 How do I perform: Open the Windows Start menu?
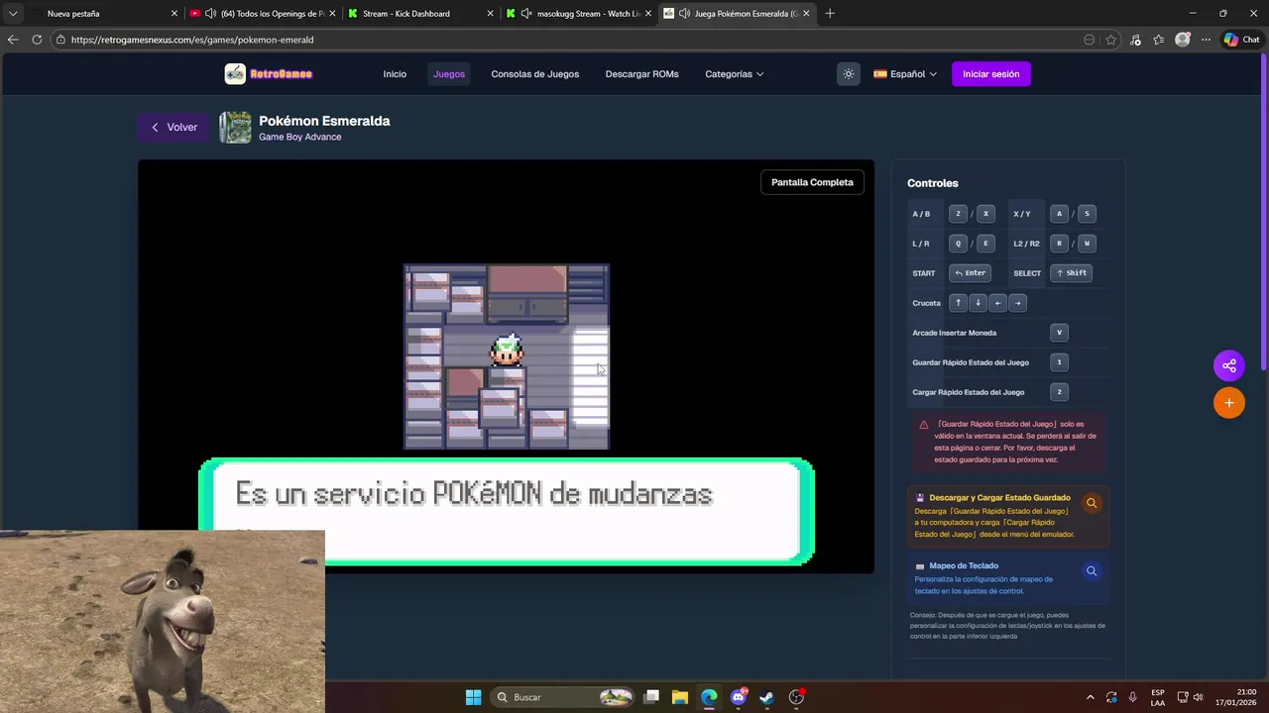pyautogui.click(x=474, y=697)
